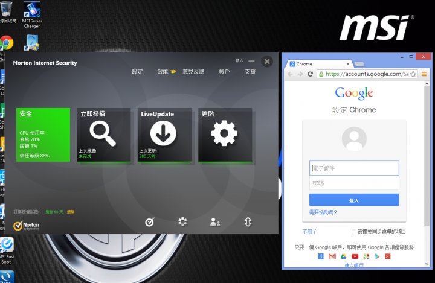Click the Norton checkmark icon in bottom row

point(150,222)
